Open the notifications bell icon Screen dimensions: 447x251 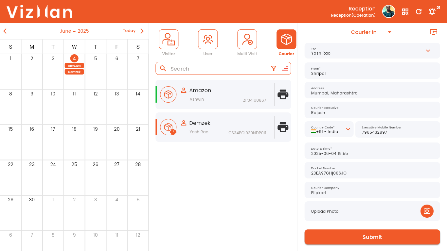tap(432, 12)
